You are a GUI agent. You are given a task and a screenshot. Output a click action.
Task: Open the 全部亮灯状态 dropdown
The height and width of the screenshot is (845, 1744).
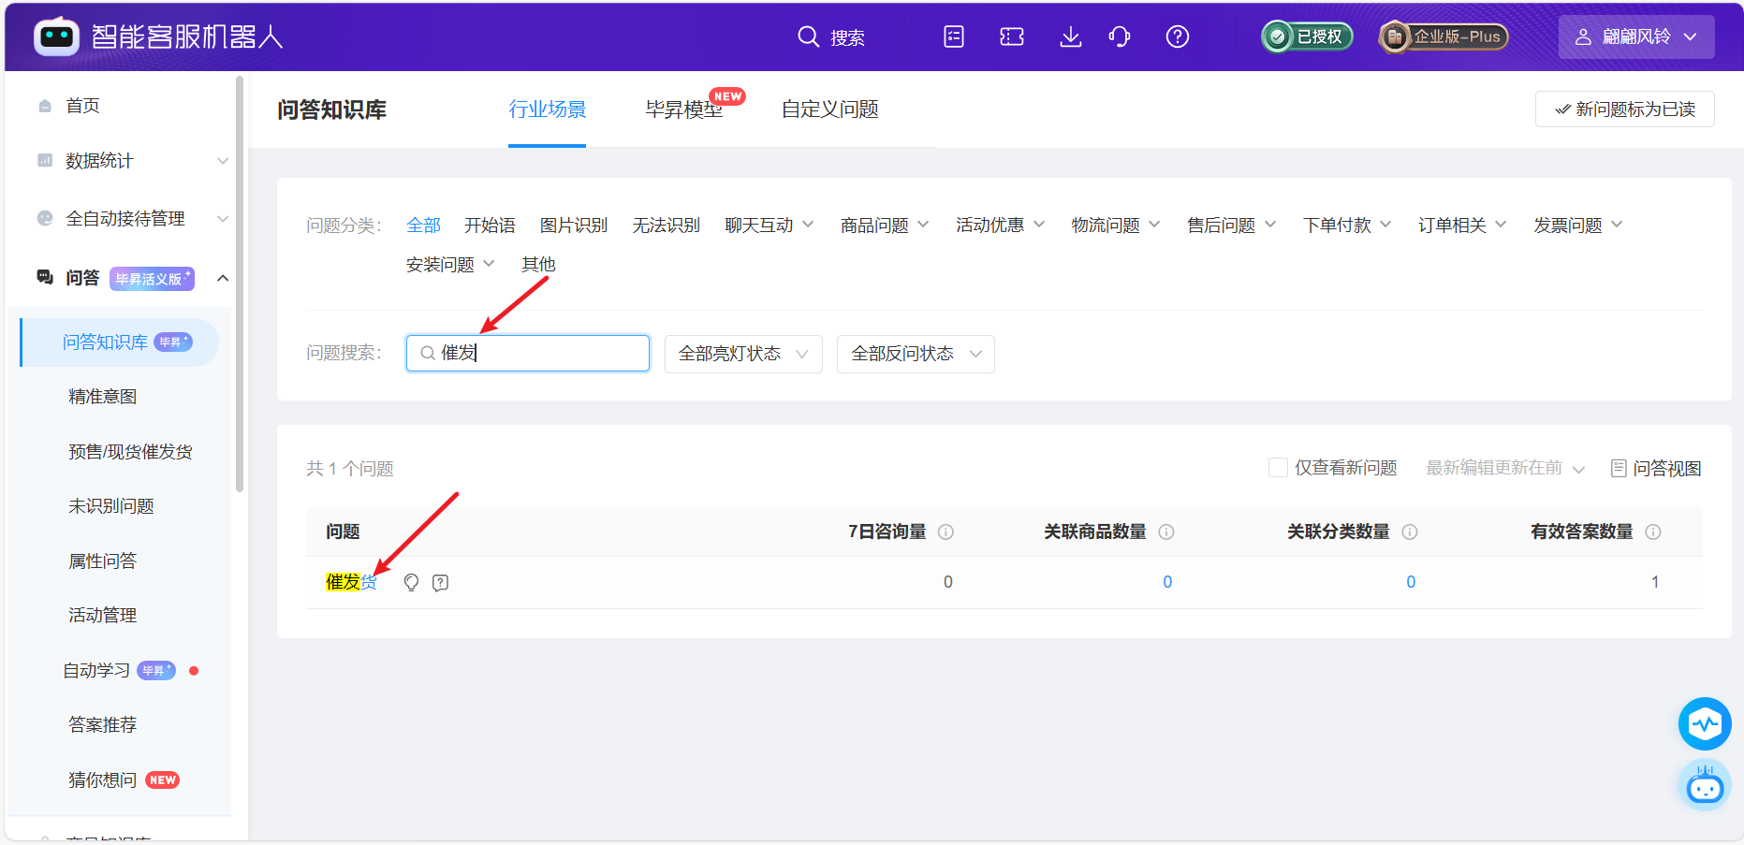click(x=743, y=354)
